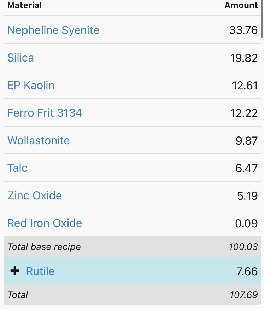Image resolution: width=265 pixels, height=310 pixels.
Task: Click the Total base recipe row
Action: (x=44, y=247)
